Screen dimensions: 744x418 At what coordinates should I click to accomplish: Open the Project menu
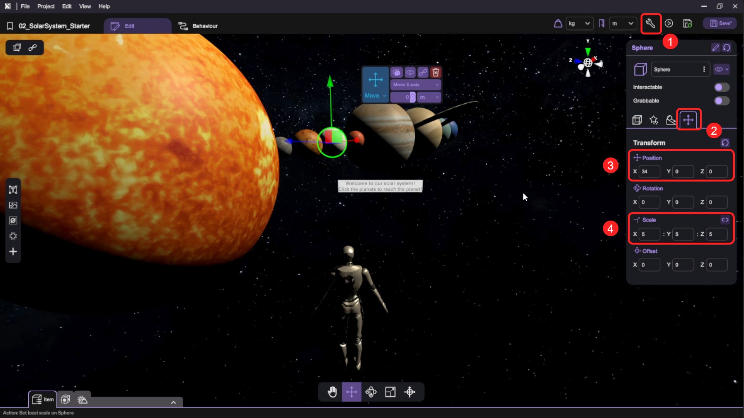click(46, 6)
